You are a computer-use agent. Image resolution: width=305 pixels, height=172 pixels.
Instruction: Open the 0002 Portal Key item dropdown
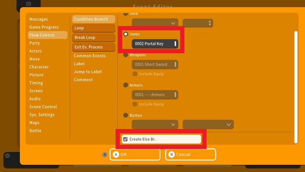[x=155, y=44]
